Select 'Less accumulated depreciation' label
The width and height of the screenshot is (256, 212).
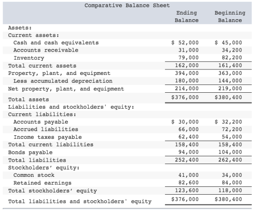(x=63, y=81)
